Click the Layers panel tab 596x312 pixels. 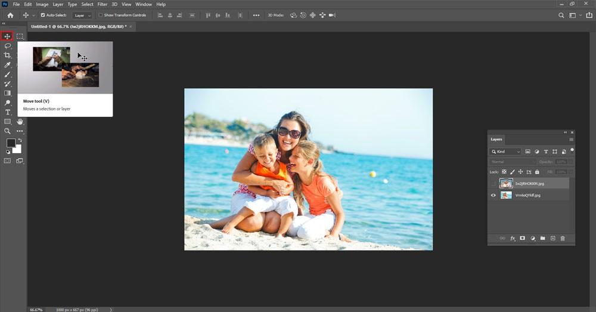(x=496, y=139)
